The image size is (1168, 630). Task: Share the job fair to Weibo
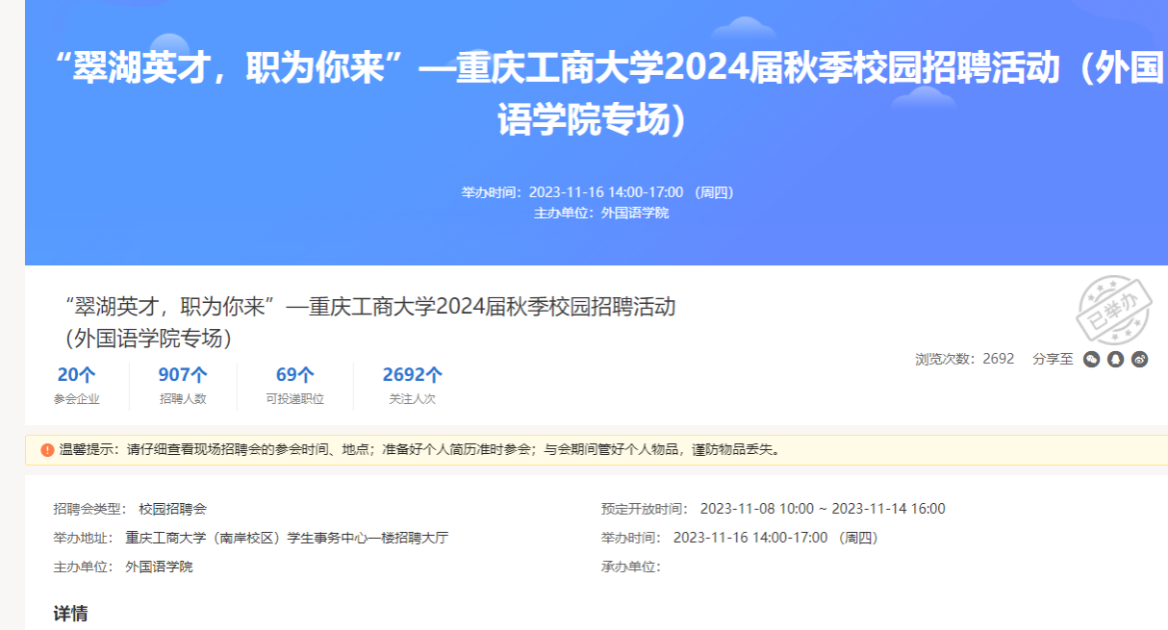coord(1140,359)
